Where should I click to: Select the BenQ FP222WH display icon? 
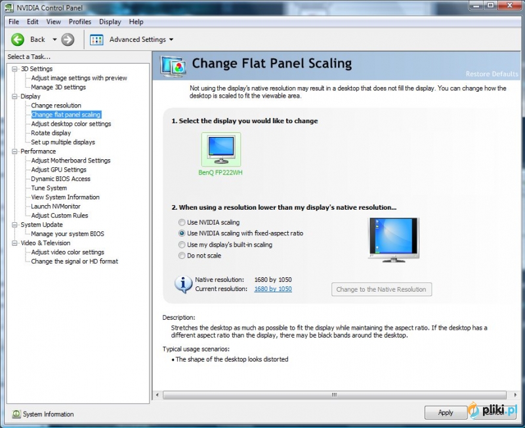pyautogui.click(x=221, y=149)
